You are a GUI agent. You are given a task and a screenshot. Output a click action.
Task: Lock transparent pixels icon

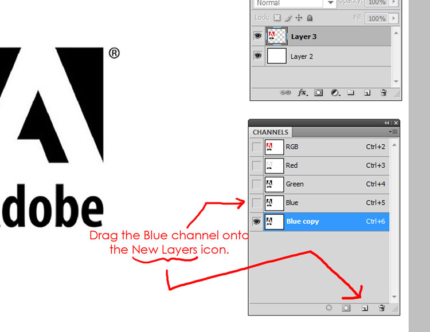click(277, 18)
